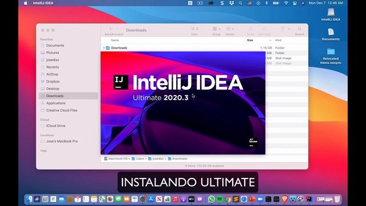Sort the file list by Name column

(x=115, y=40)
